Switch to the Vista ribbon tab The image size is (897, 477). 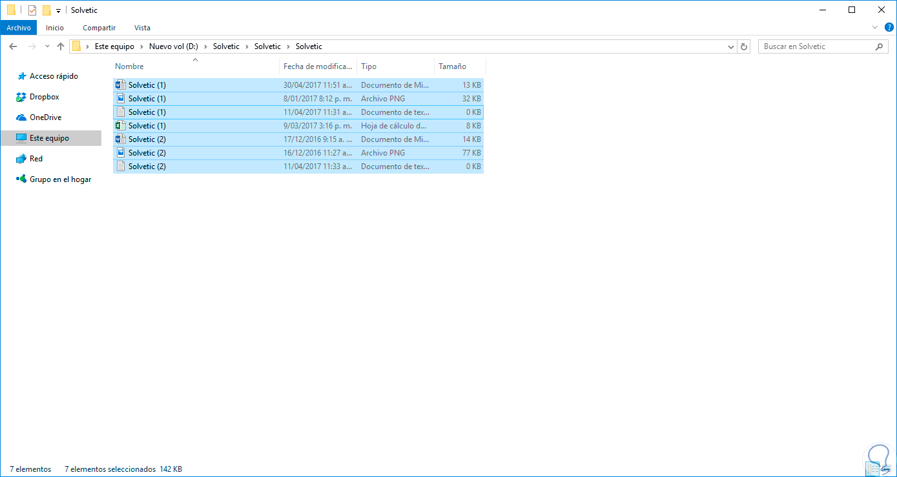tap(142, 28)
